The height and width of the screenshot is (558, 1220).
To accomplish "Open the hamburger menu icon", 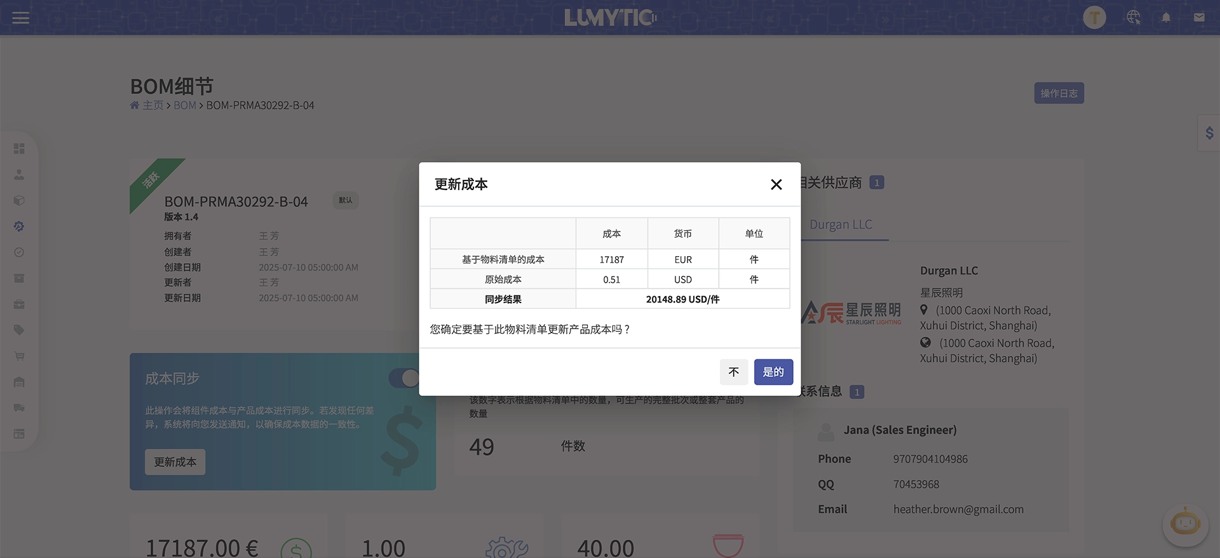I will (21, 18).
